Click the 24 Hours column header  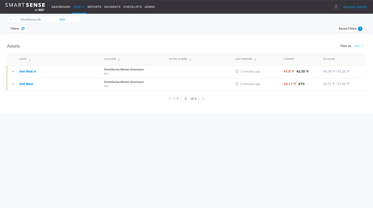[329, 59]
